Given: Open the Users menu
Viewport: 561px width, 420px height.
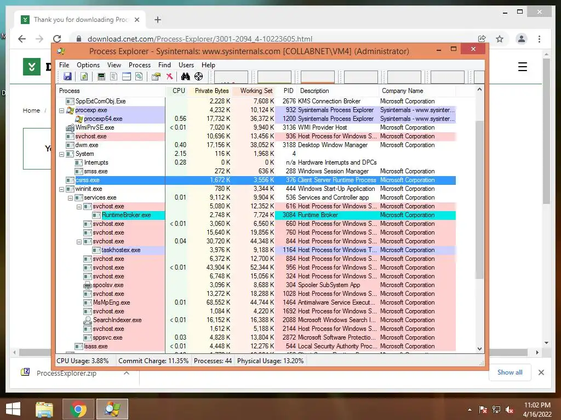Looking at the screenshot, I should [x=186, y=65].
